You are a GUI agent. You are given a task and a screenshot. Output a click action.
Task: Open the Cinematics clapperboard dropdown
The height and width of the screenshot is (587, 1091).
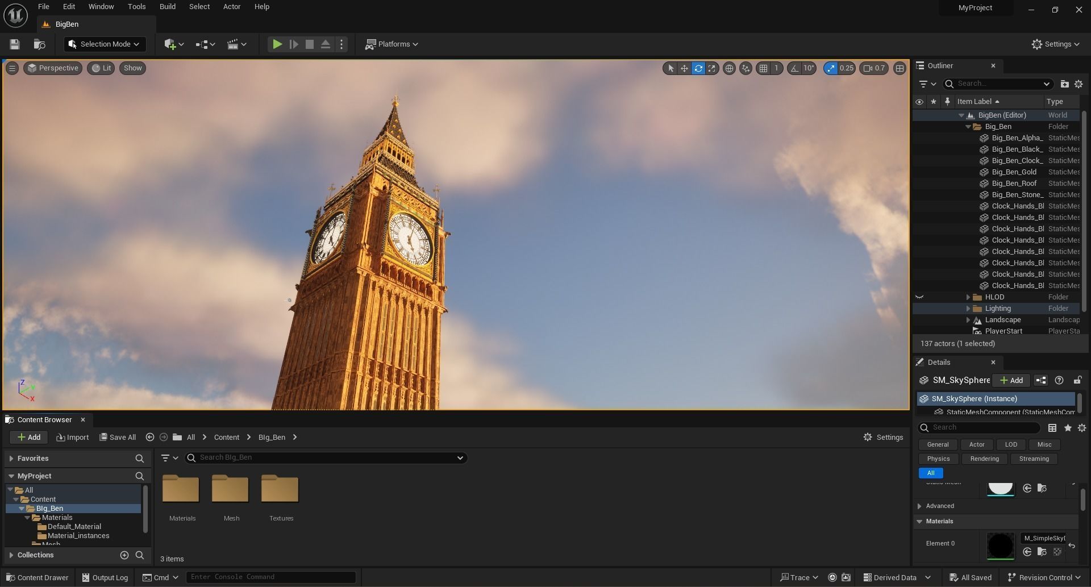click(236, 44)
